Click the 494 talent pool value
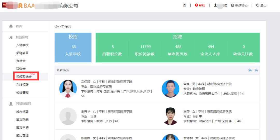Screen dimensions: 280x140 [x=211, y=47]
